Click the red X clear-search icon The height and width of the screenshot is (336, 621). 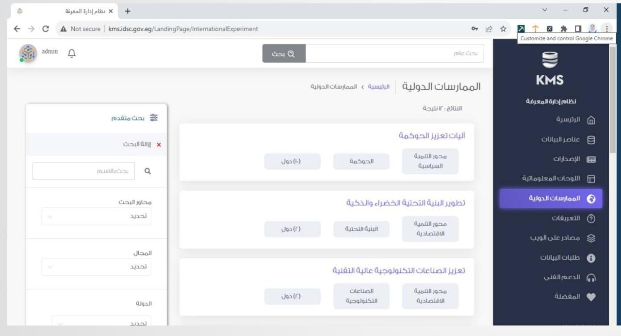click(x=158, y=145)
